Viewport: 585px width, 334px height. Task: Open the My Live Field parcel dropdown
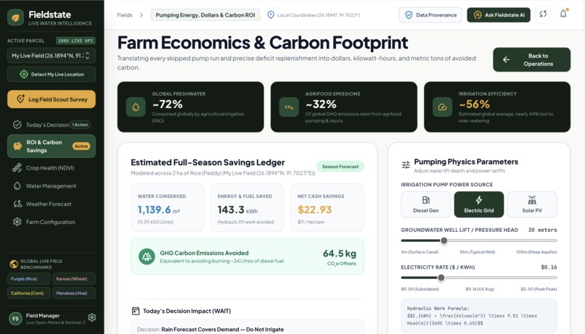pyautogui.click(x=52, y=56)
